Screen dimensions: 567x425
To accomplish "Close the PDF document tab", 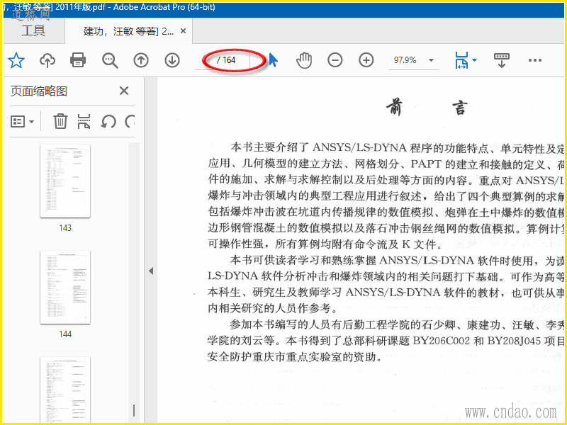I will tap(184, 31).
